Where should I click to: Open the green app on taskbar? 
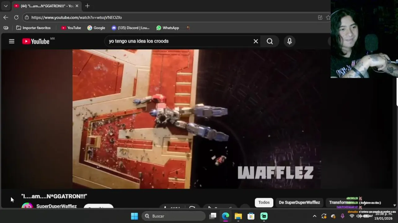pyautogui.click(x=264, y=216)
